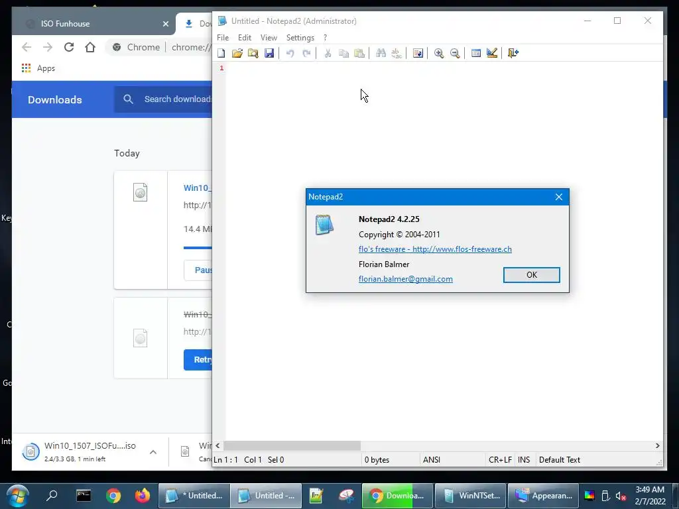679x509 pixels.
Task: Reload the Chrome downloads page
Action: pos(69,47)
